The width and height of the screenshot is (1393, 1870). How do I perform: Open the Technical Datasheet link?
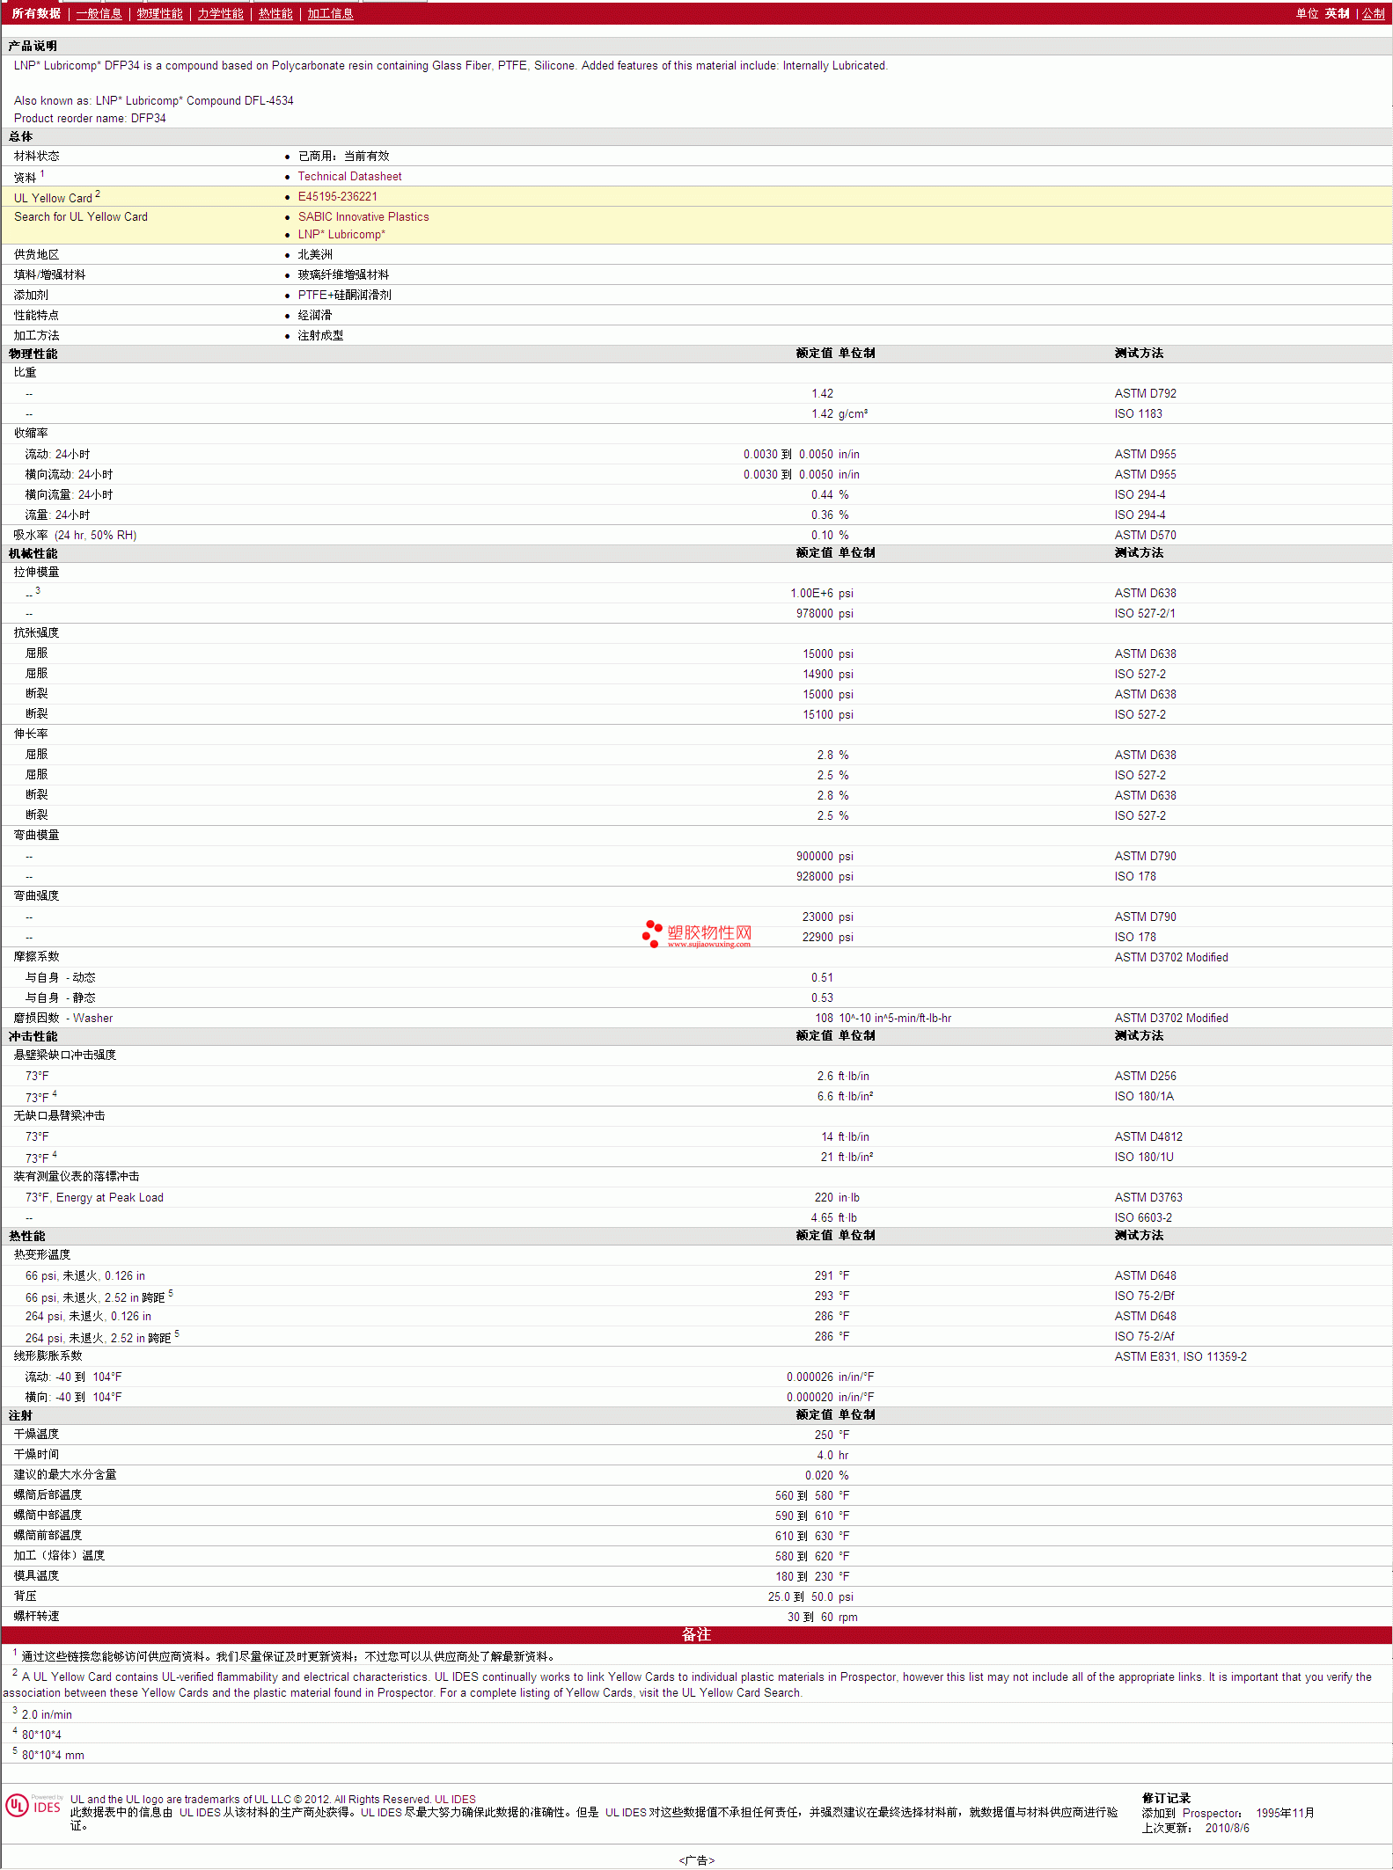point(349,176)
